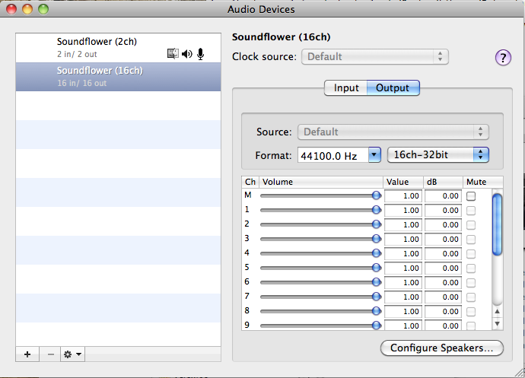This screenshot has width=525, height=378.
Task: Remove device with the minus button
Action: (50, 354)
